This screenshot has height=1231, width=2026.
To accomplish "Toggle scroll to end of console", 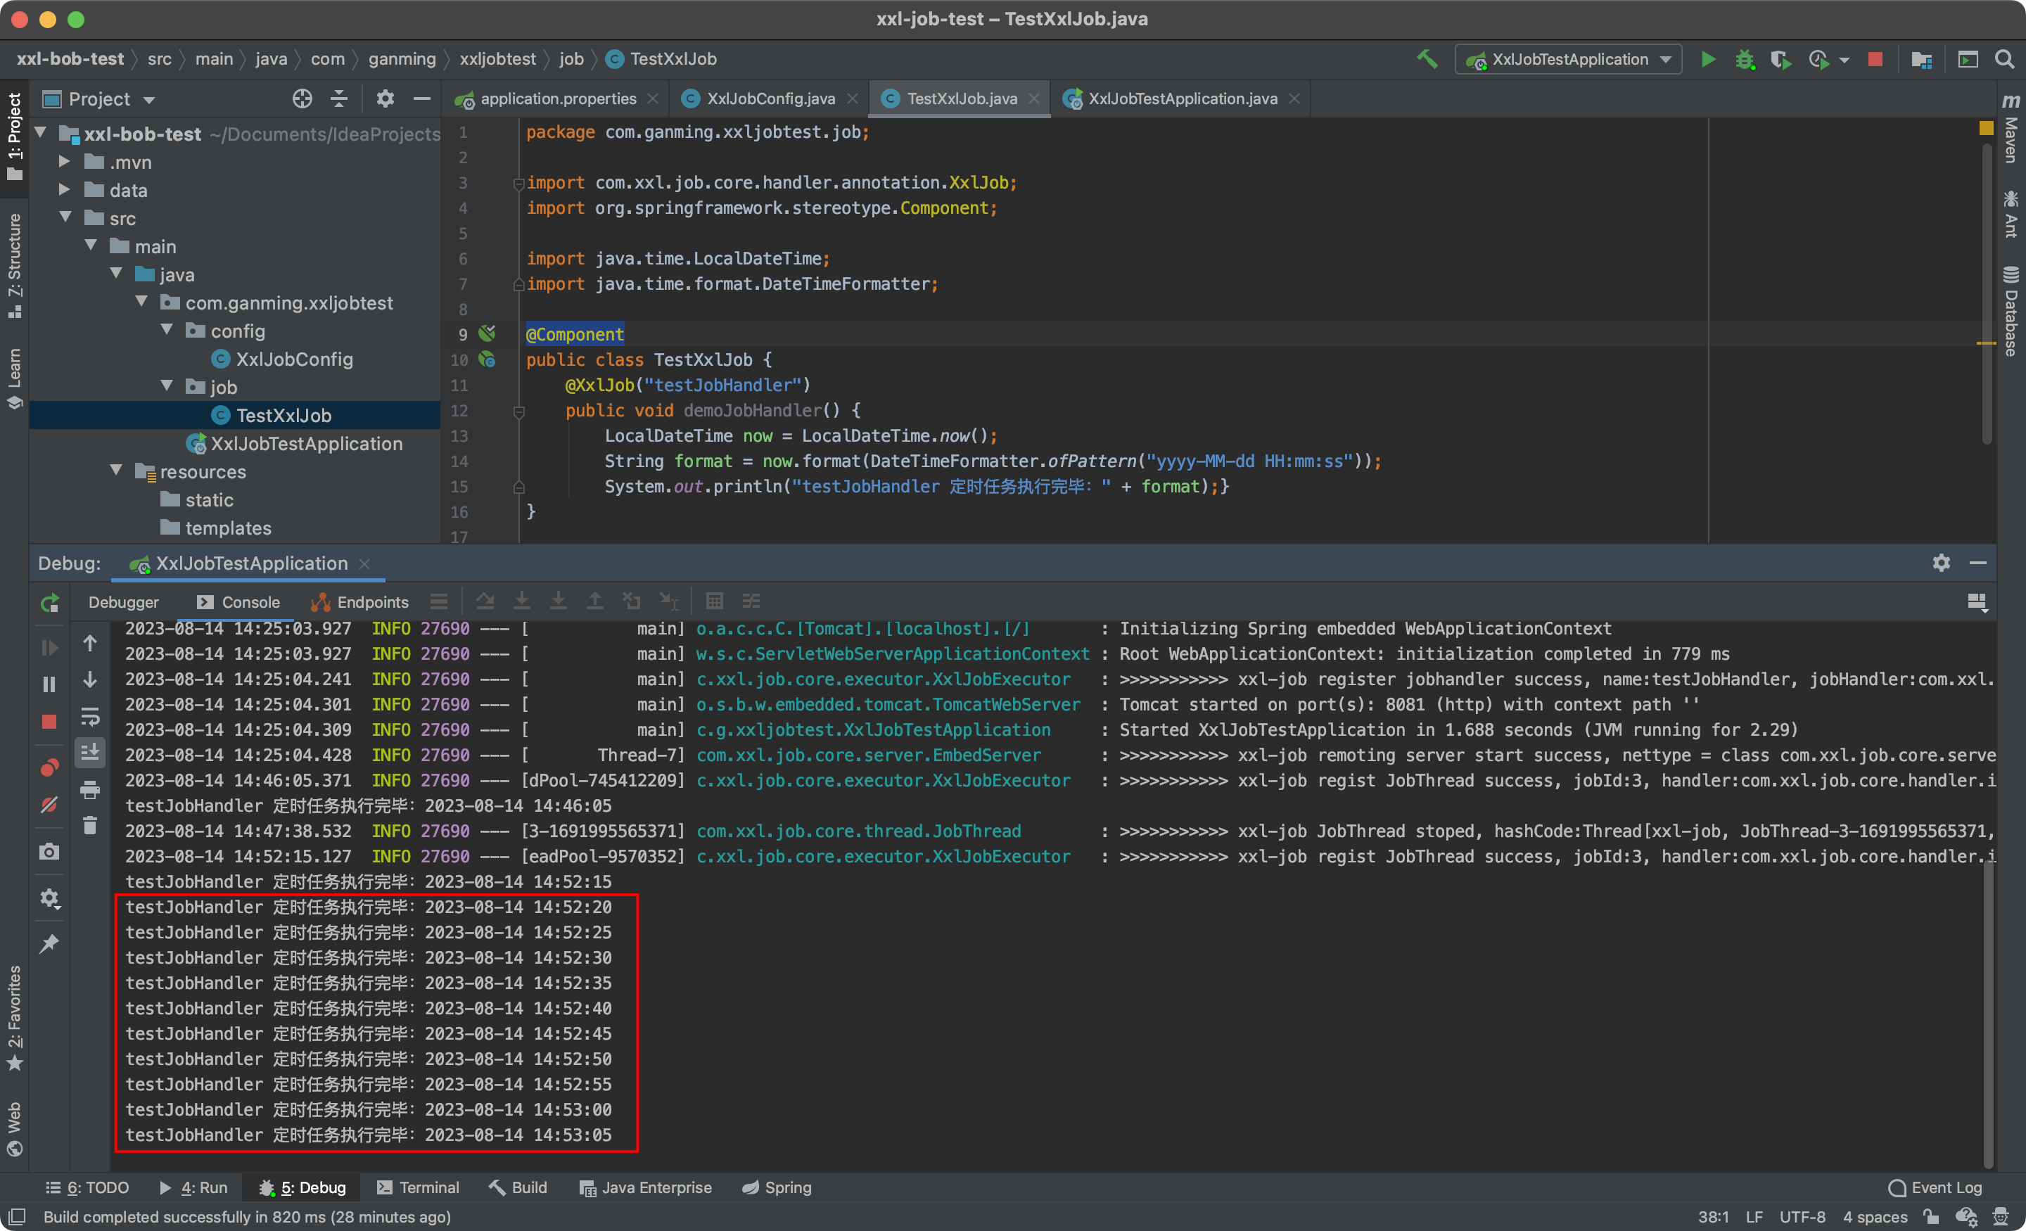I will (89, 751).
